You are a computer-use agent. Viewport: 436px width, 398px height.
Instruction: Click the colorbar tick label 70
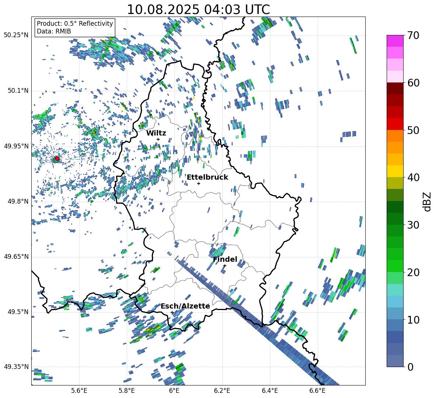(x=413, y=35)
